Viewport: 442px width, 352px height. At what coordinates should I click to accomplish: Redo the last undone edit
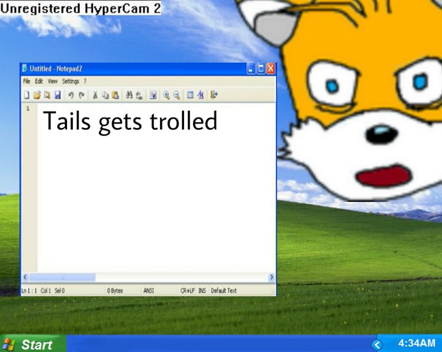point(81,95)
